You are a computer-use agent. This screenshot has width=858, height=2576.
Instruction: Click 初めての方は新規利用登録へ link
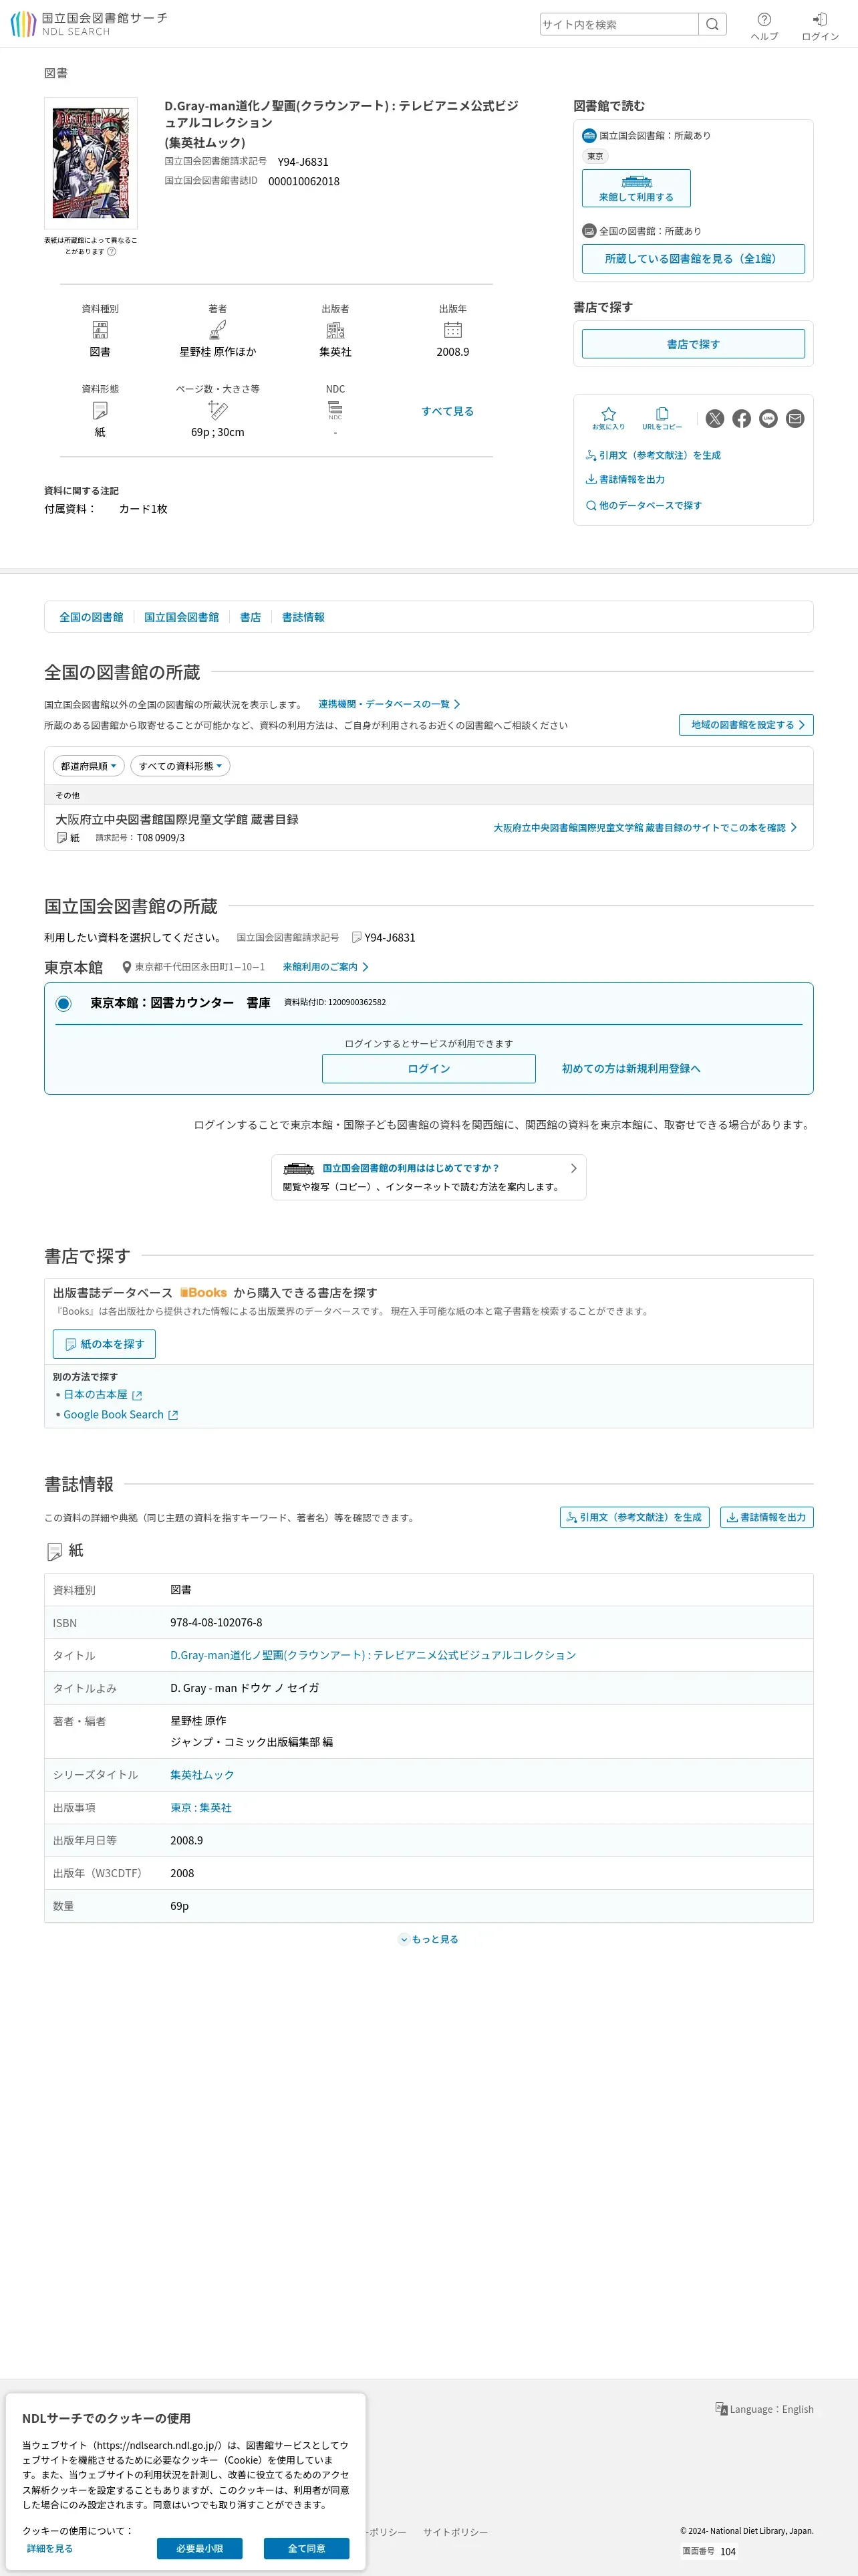(x=631, y=1069)
